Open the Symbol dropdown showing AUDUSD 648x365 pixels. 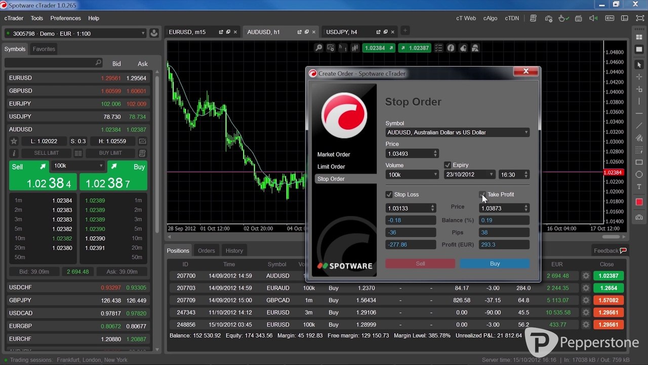click(x=457, y=132)
